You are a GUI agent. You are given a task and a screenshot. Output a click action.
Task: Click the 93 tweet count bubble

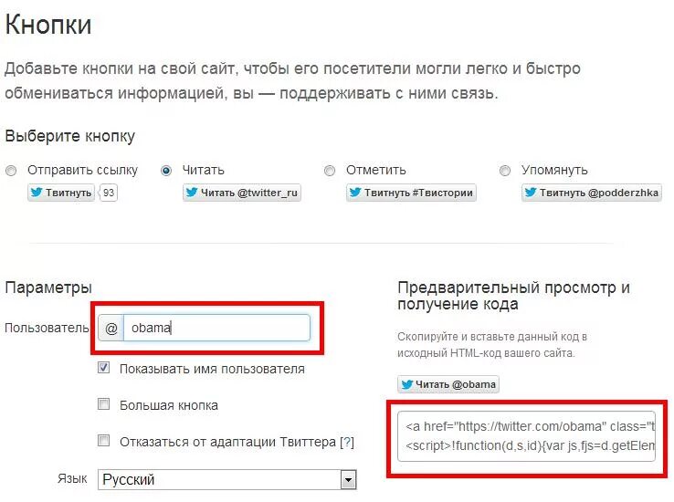point(109,193)
